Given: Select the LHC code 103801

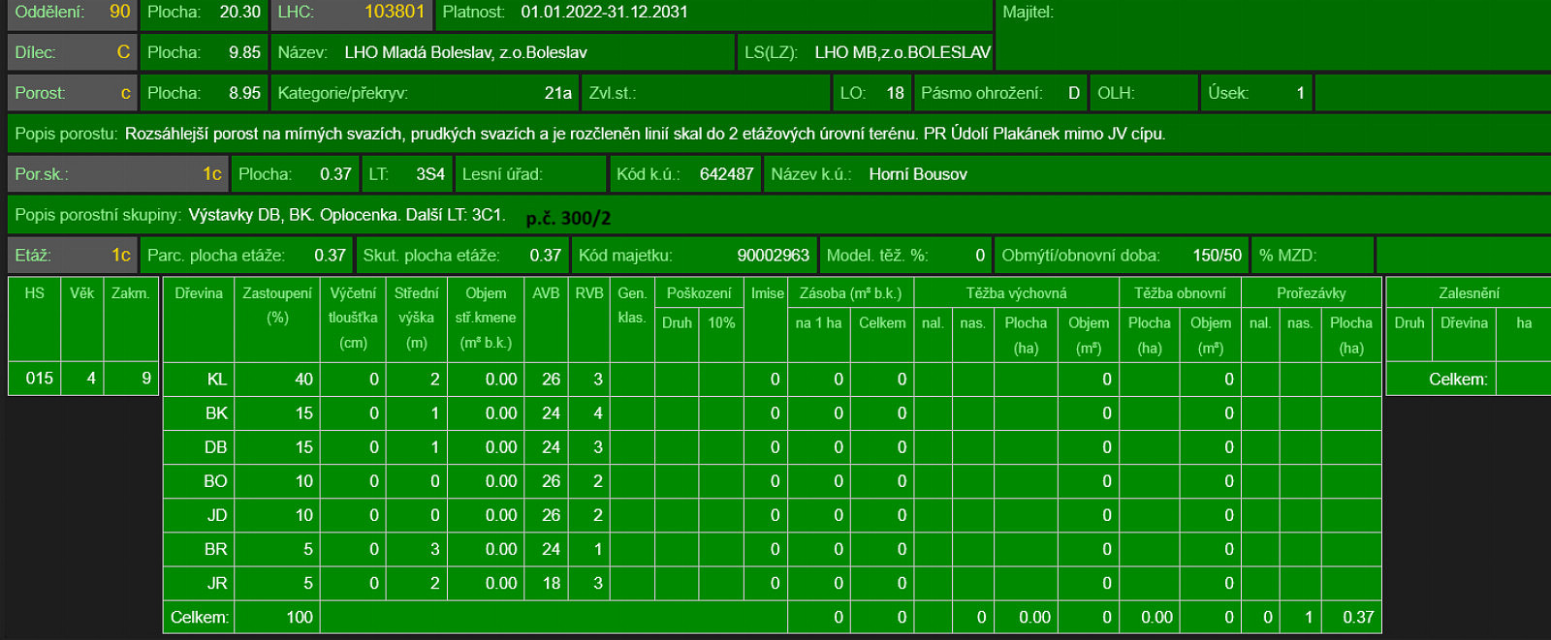Looking at the screenshot, I should click(395, 12).
